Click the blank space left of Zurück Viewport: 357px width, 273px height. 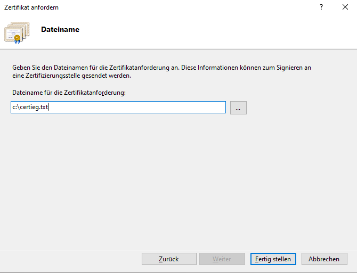69,259
